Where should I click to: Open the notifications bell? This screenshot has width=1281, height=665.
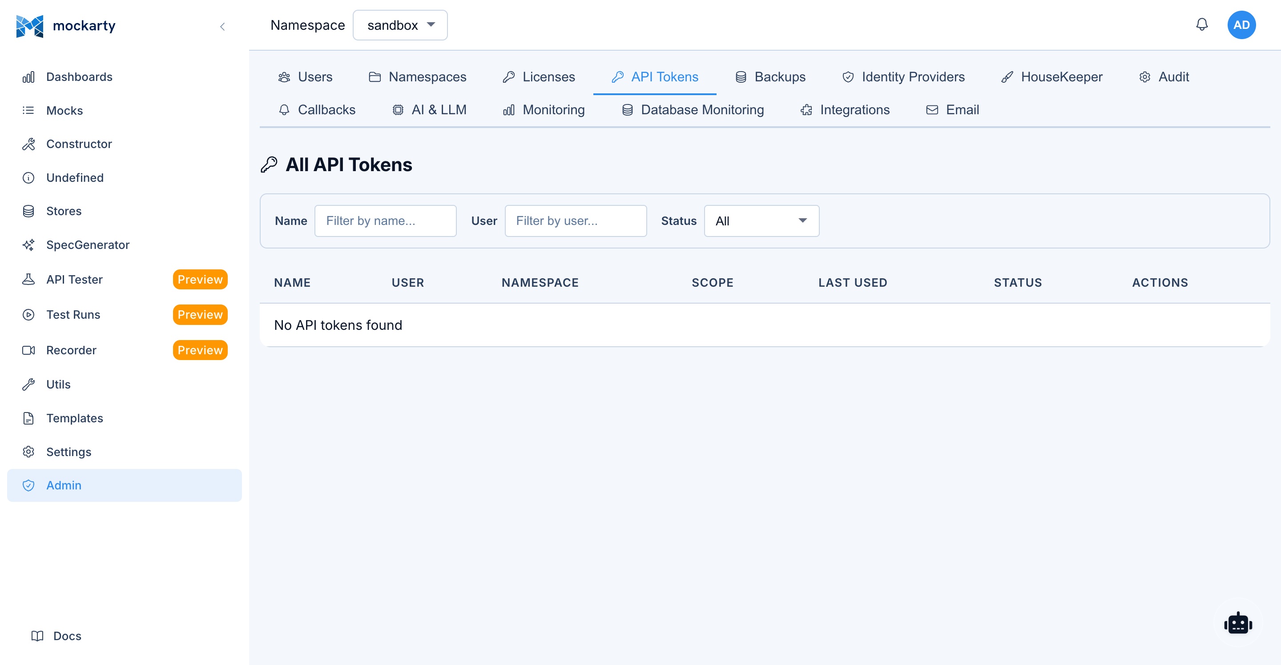(1201, 25)
